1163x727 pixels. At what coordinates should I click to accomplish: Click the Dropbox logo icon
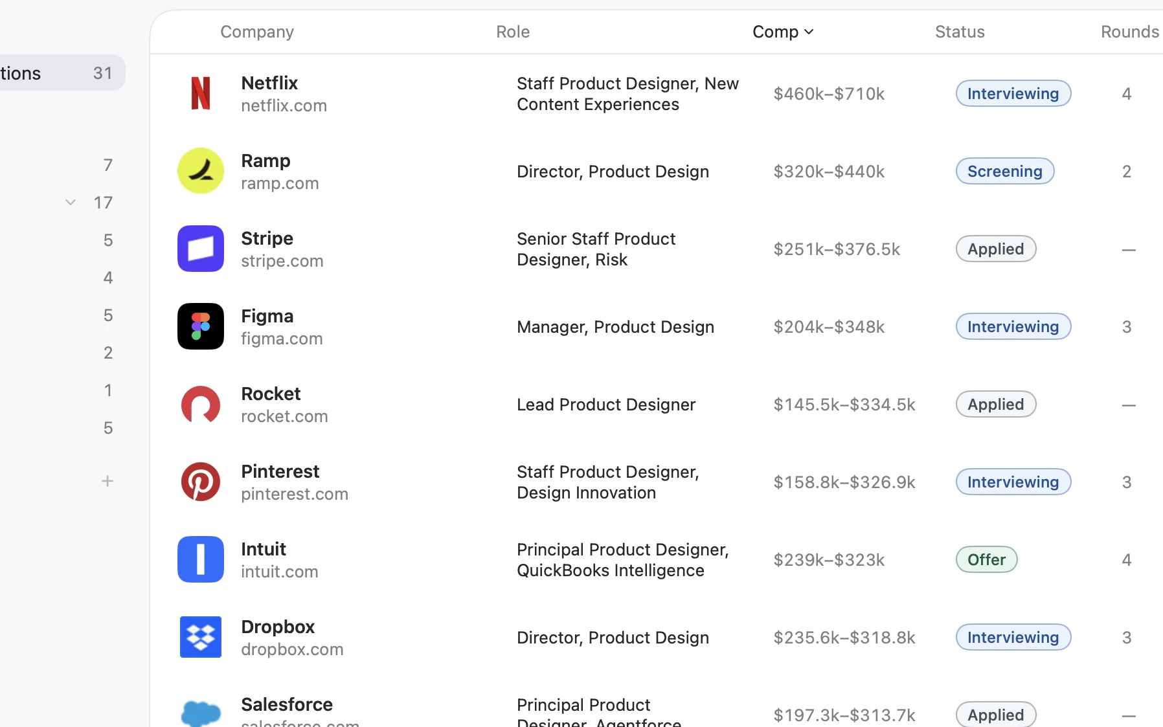click(201, 637)
